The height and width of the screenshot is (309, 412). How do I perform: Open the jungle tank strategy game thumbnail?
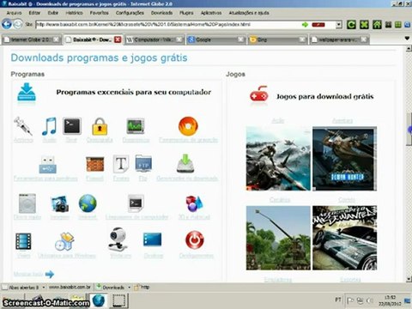[x=278, y=238]
